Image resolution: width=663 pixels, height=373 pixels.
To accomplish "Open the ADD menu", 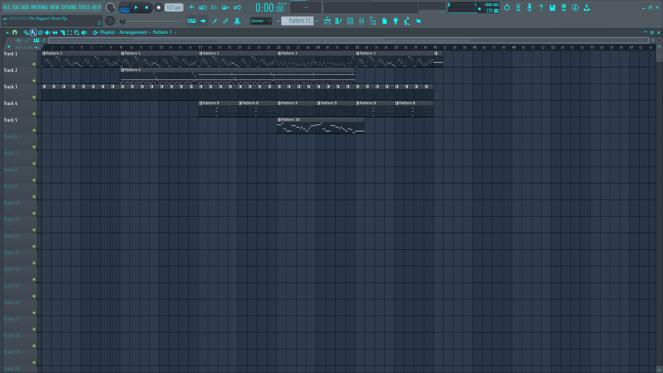I will [x=25, y=7].
